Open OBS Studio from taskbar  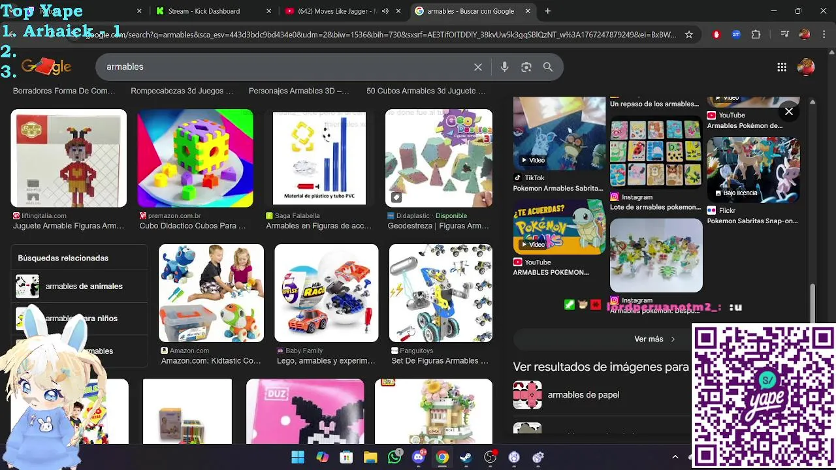tap(490, 457)
